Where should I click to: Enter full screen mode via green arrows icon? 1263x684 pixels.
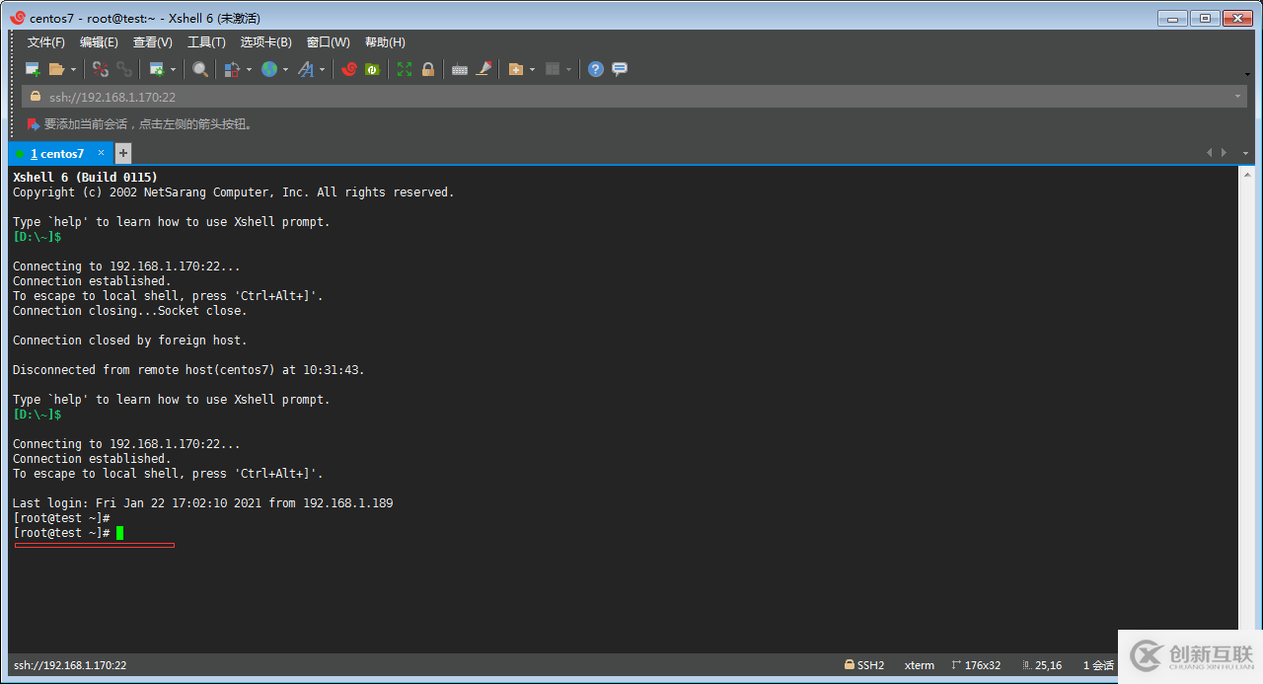point(405,69)
